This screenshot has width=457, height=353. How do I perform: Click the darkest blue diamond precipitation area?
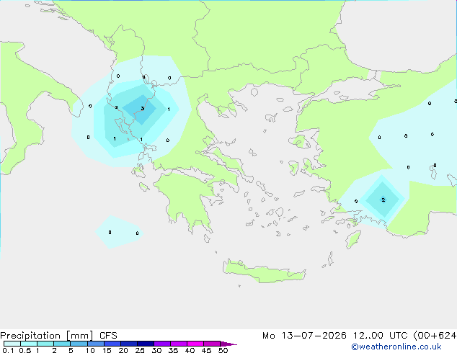pyautogui.click(x=140, y=110)
